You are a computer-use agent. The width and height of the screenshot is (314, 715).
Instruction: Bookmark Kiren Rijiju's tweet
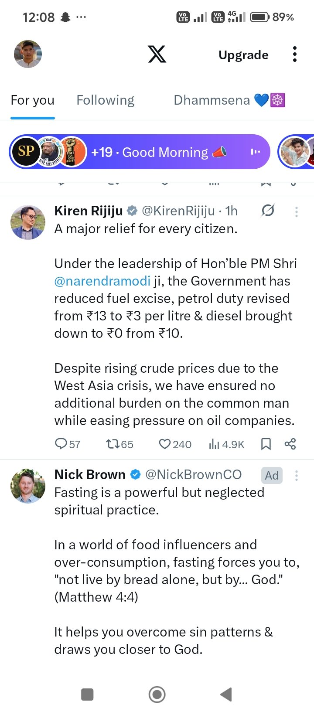266,444
